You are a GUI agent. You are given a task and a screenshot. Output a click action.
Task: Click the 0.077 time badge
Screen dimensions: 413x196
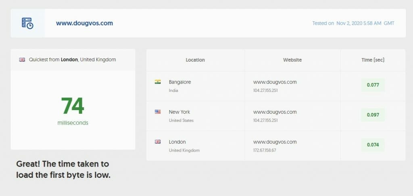click(373, 85)
